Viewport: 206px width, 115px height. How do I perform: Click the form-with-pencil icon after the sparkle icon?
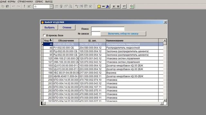click(x=81, y=6)
